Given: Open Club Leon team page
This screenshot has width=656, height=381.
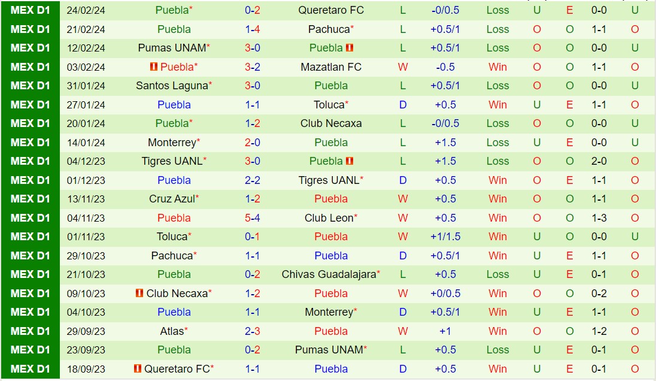Looking at the screenshot, I should point(329,218).
